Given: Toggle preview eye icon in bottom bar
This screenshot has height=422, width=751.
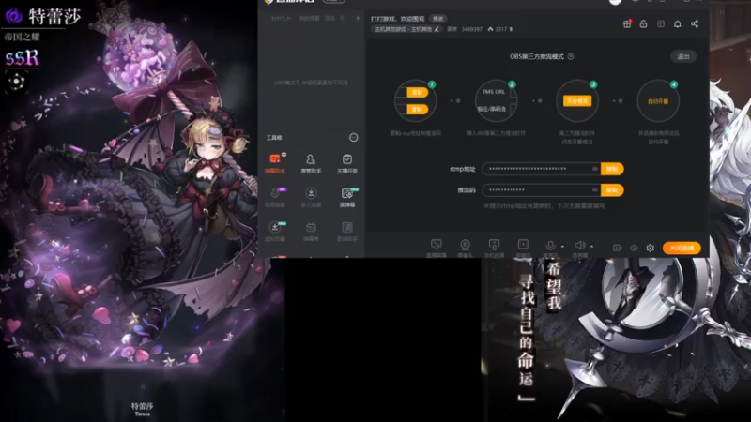Looking at the screenshot, I should [634, 248].
